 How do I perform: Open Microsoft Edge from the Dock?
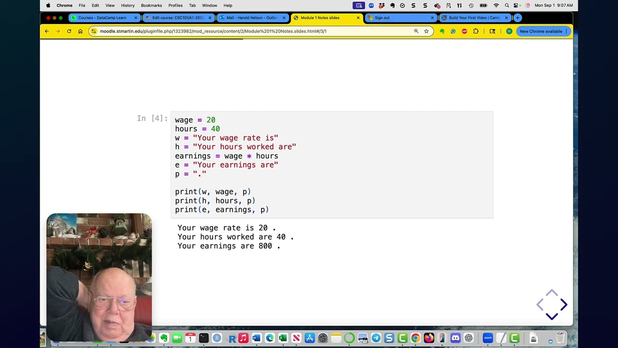click(270, 338)
